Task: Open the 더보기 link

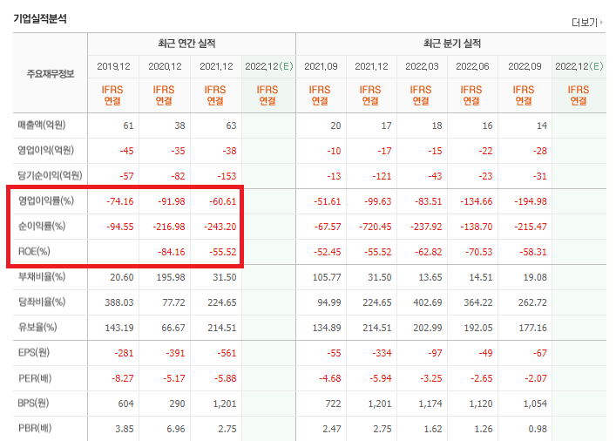Action: click(587, 23)
